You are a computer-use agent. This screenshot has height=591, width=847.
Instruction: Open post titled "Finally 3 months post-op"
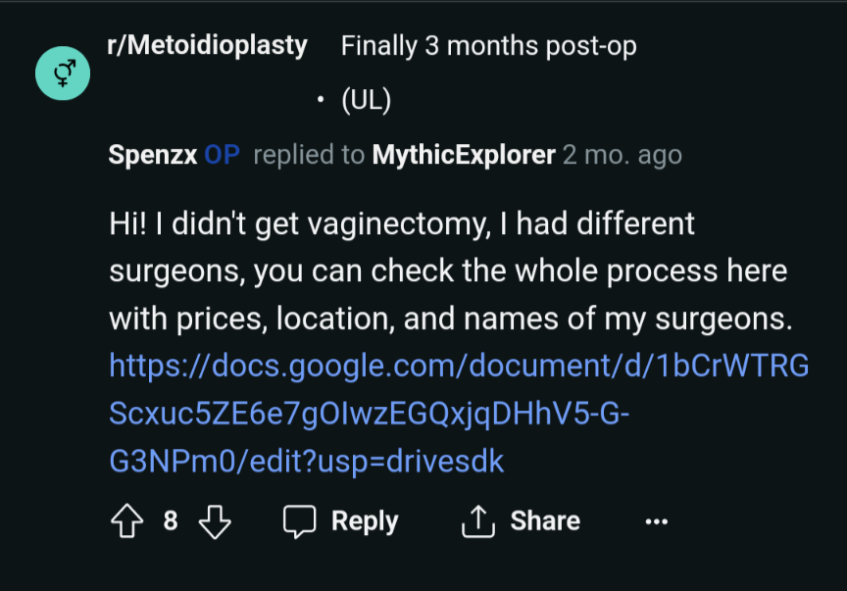[x=488, y=46]
